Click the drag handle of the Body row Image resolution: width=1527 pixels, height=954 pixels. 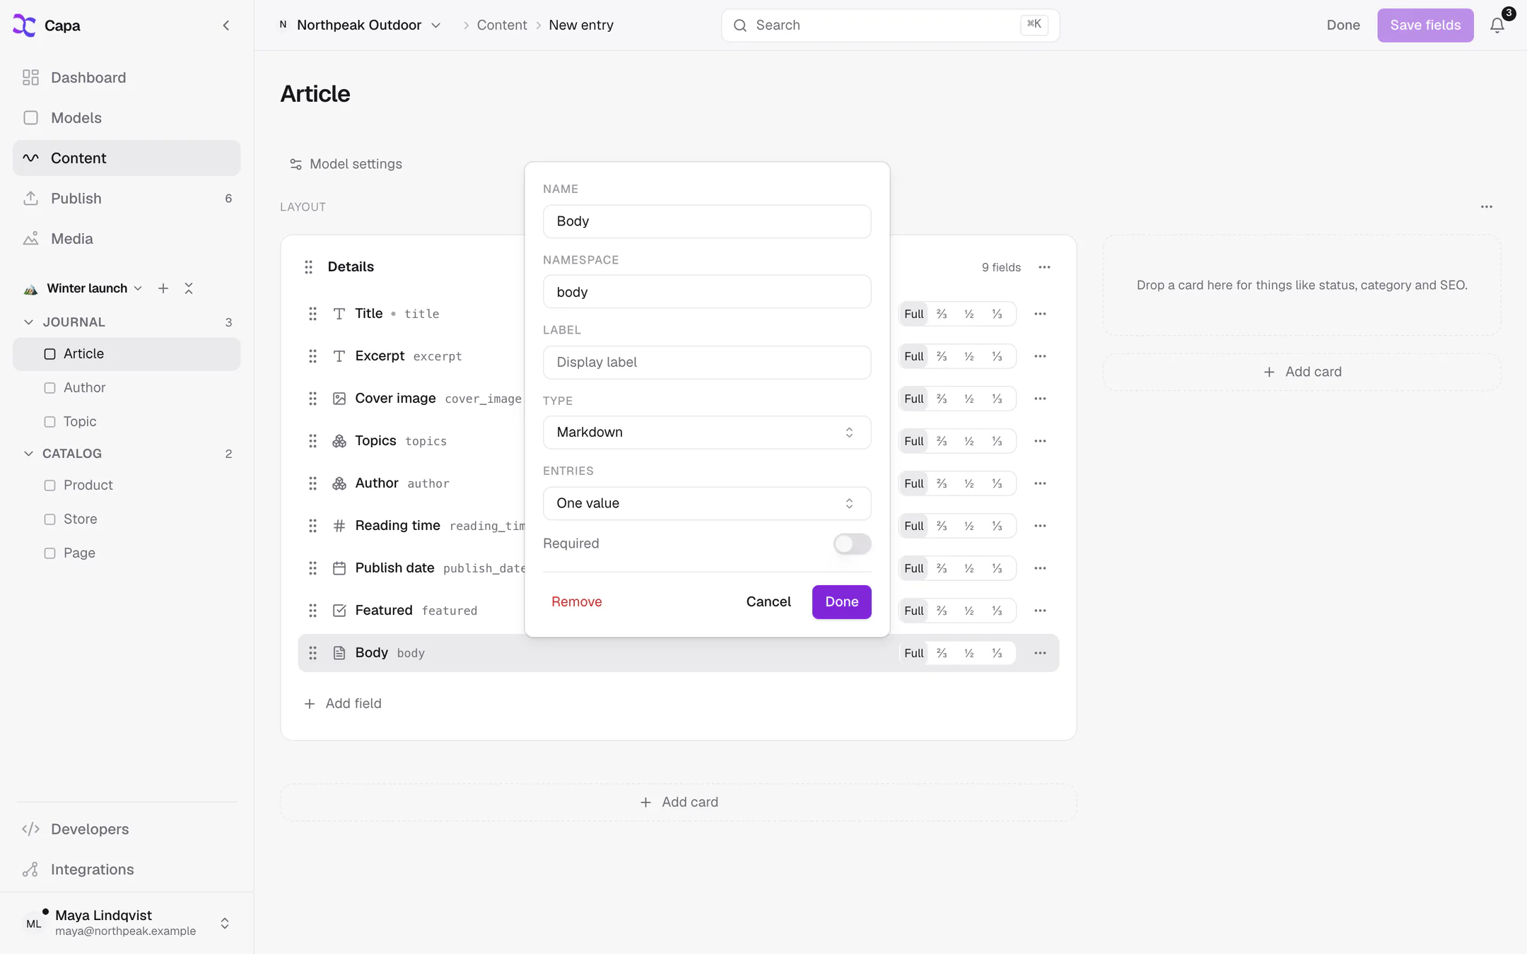312,653
